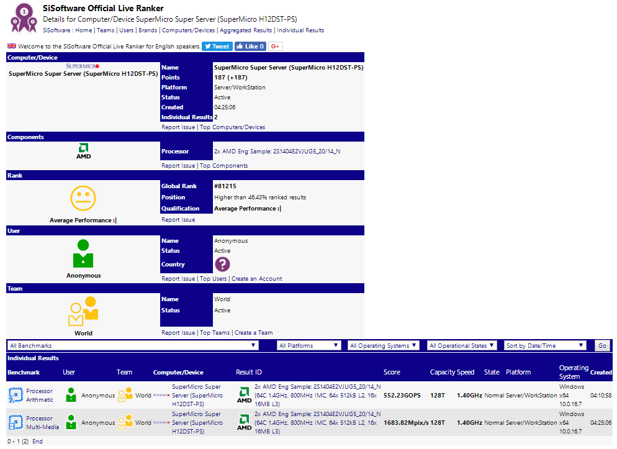Click the processor Eng Sample name in Components
Viewport: 617px width, 449px height.
277,151
